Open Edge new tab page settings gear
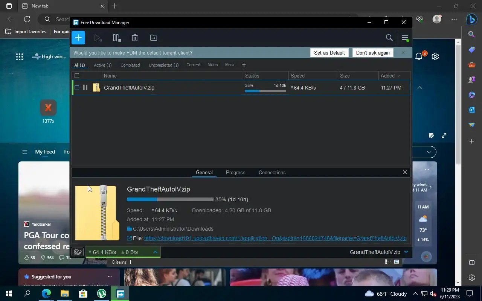482x301 pixels. (435, 56)
